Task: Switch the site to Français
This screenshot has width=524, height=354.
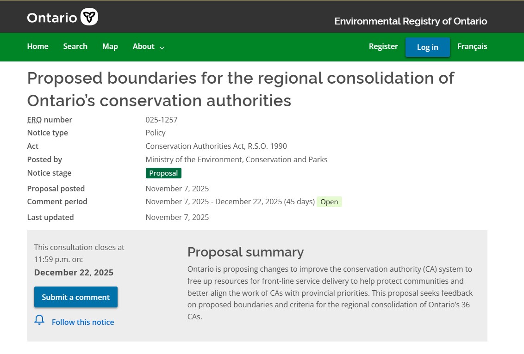Action: (472, 46)
